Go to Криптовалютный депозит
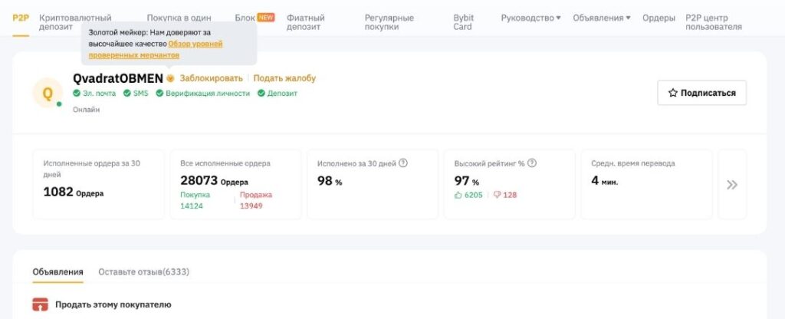 [75, 22]
